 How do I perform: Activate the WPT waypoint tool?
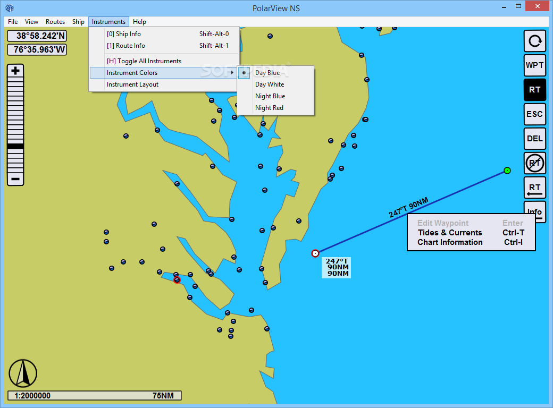click(535, 65)
